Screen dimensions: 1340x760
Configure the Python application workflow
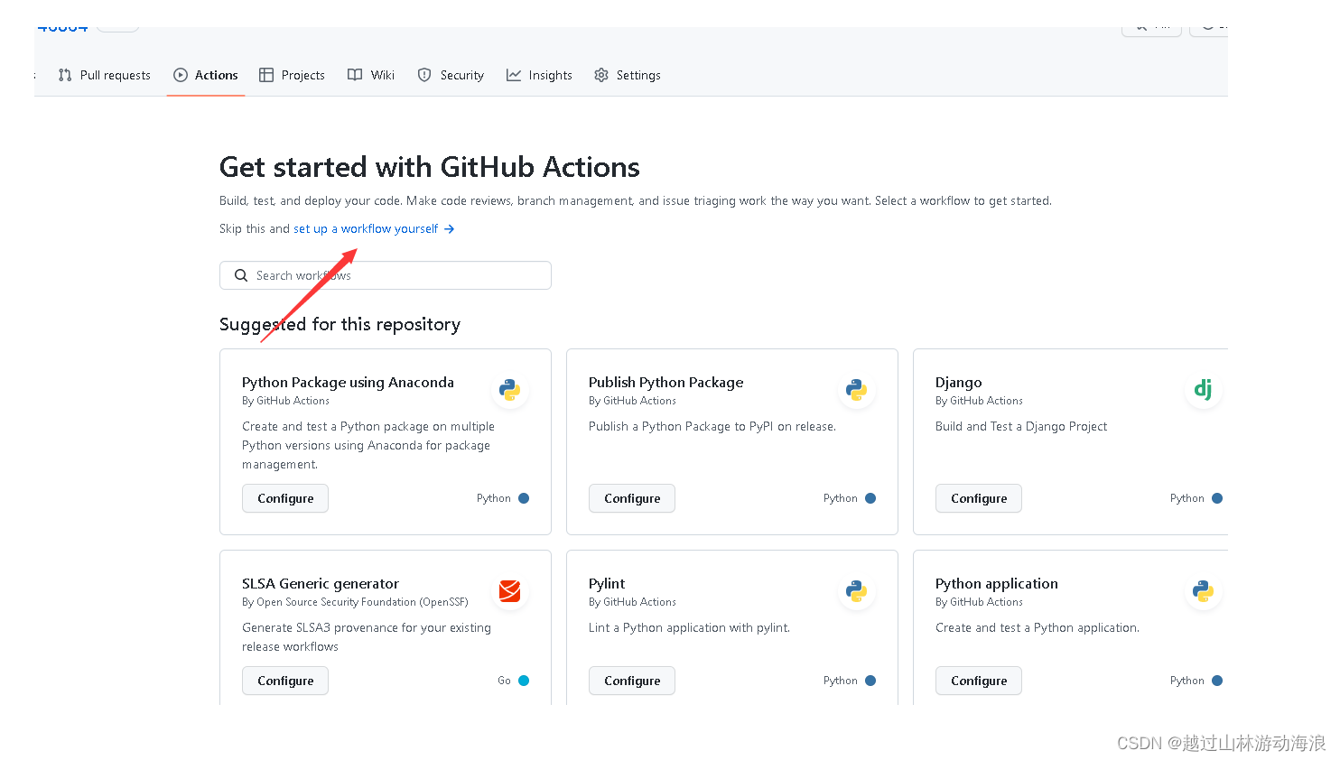tap(979, 681)
